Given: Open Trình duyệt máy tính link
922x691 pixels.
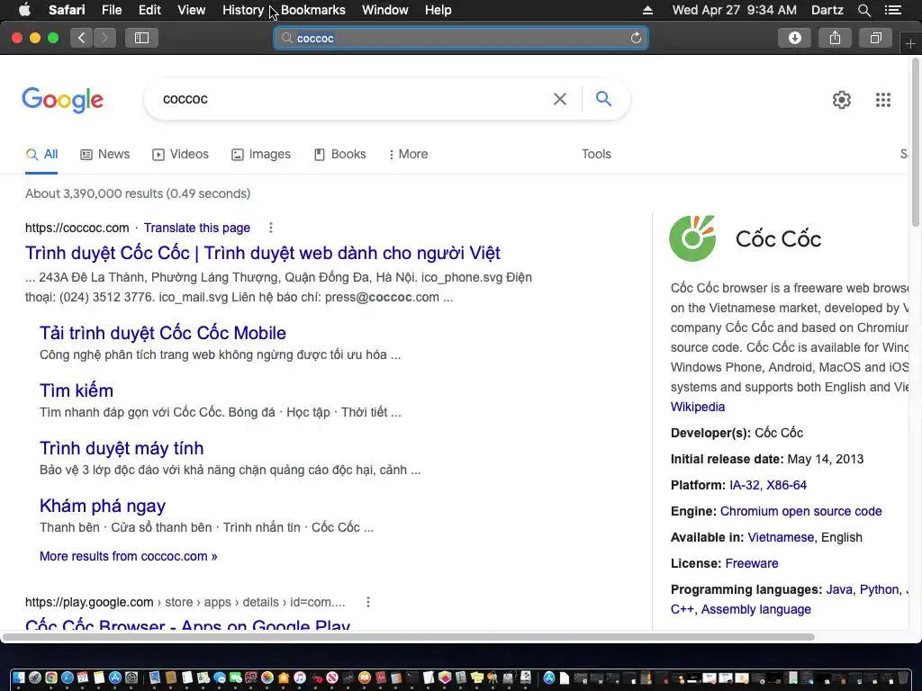Looking at the screenshot, I should click(x=122, y=448).
